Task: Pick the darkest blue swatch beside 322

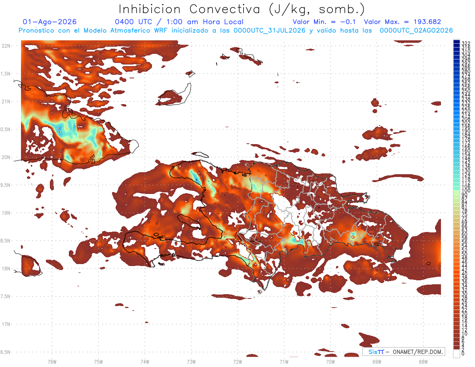Action: click(x=456, y=42)
